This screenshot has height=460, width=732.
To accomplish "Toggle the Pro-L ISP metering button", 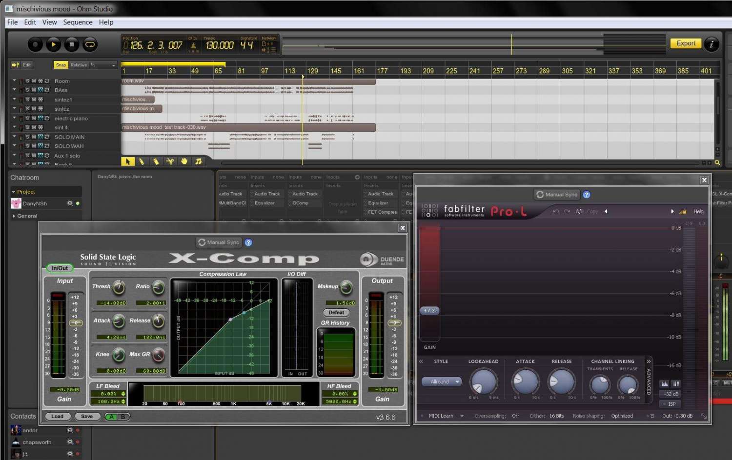I will coord(671,404).
